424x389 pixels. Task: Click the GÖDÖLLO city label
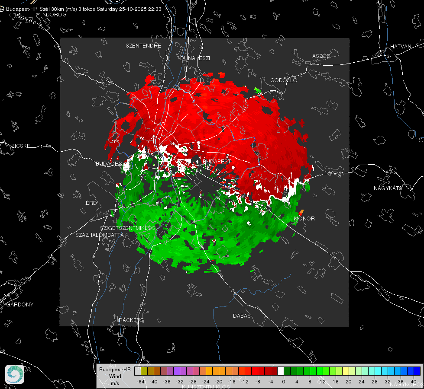pos(284,80)
